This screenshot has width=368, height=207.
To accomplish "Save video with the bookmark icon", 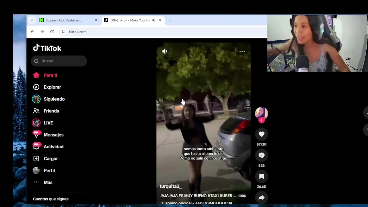I will [261, 177].
